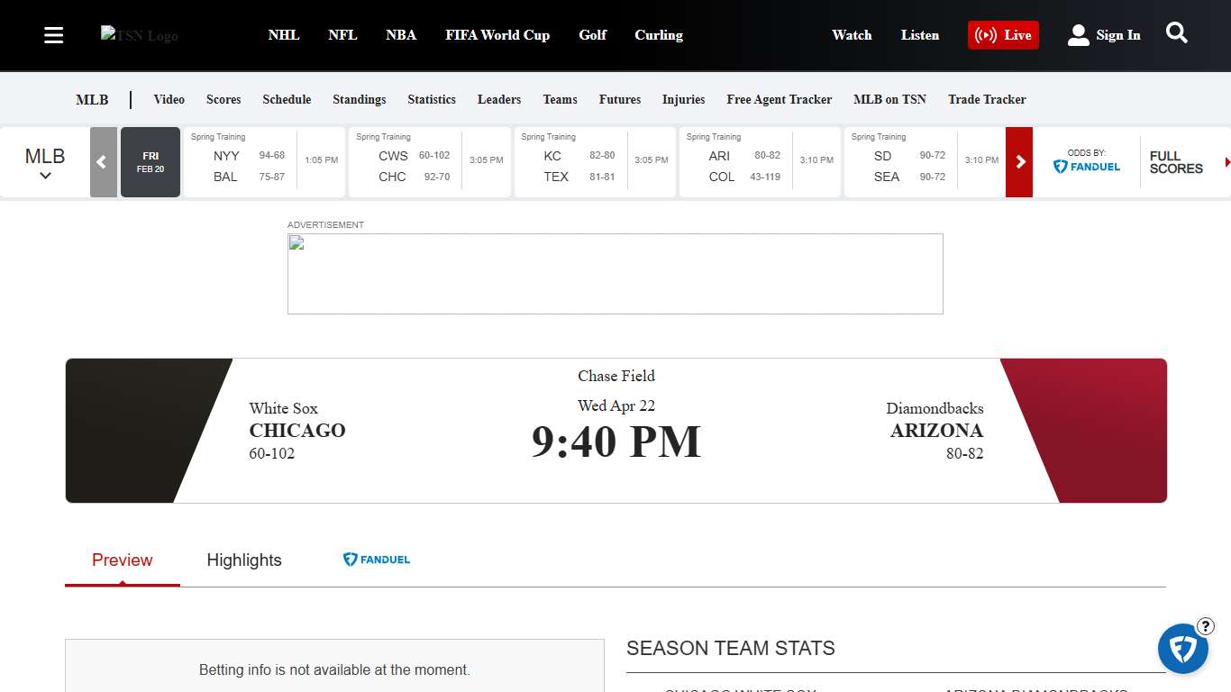This screenshot has height=692, width=1231.
Task: Open the NHL section
Action: coord(284,35)
